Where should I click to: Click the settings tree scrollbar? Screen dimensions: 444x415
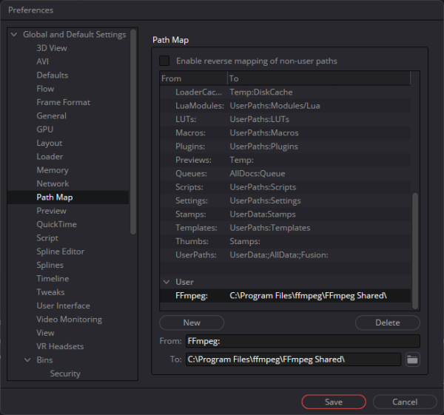(133, 132)
